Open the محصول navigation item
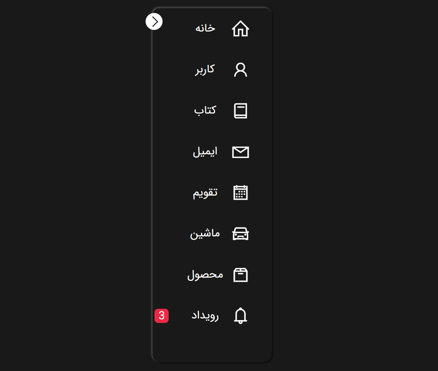The width and height of the screenshot is (438, 371). tap(216, 274)
